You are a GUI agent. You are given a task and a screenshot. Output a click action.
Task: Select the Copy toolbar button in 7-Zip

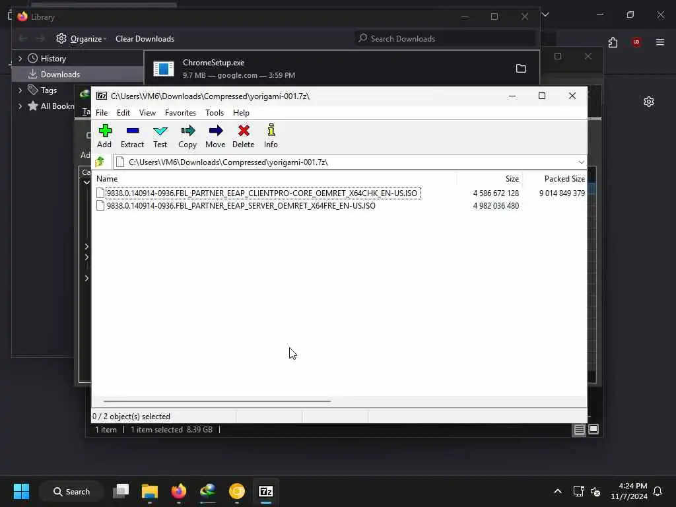(x=187, y=136)
